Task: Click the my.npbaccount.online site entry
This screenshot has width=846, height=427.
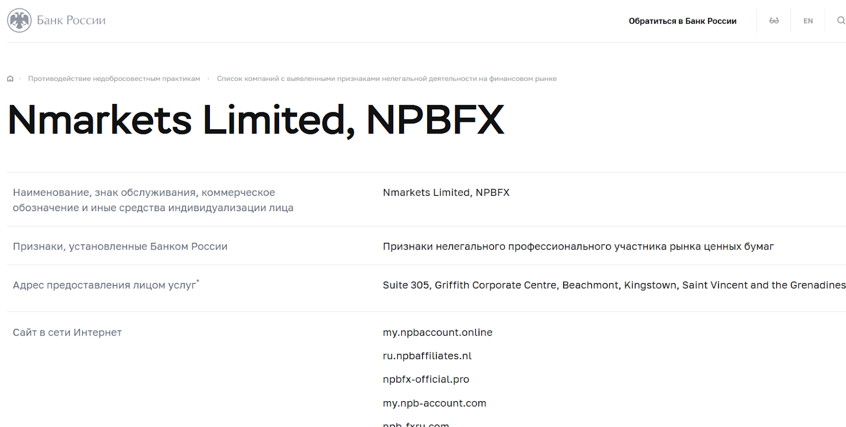Action: point(437,333)
